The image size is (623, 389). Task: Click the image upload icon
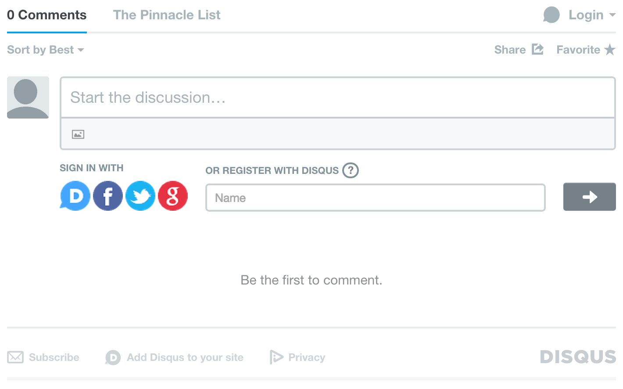pos(78,134)
